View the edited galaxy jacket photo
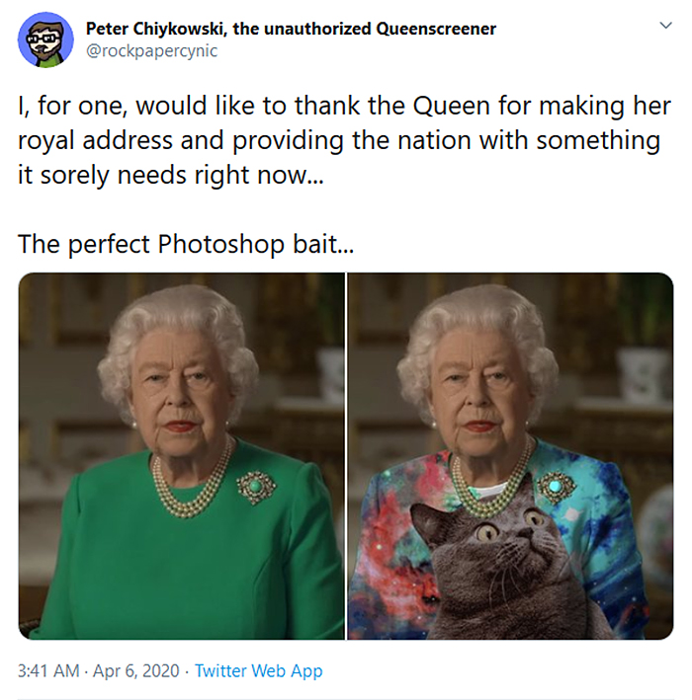The image size is (692, 700). 510,456
